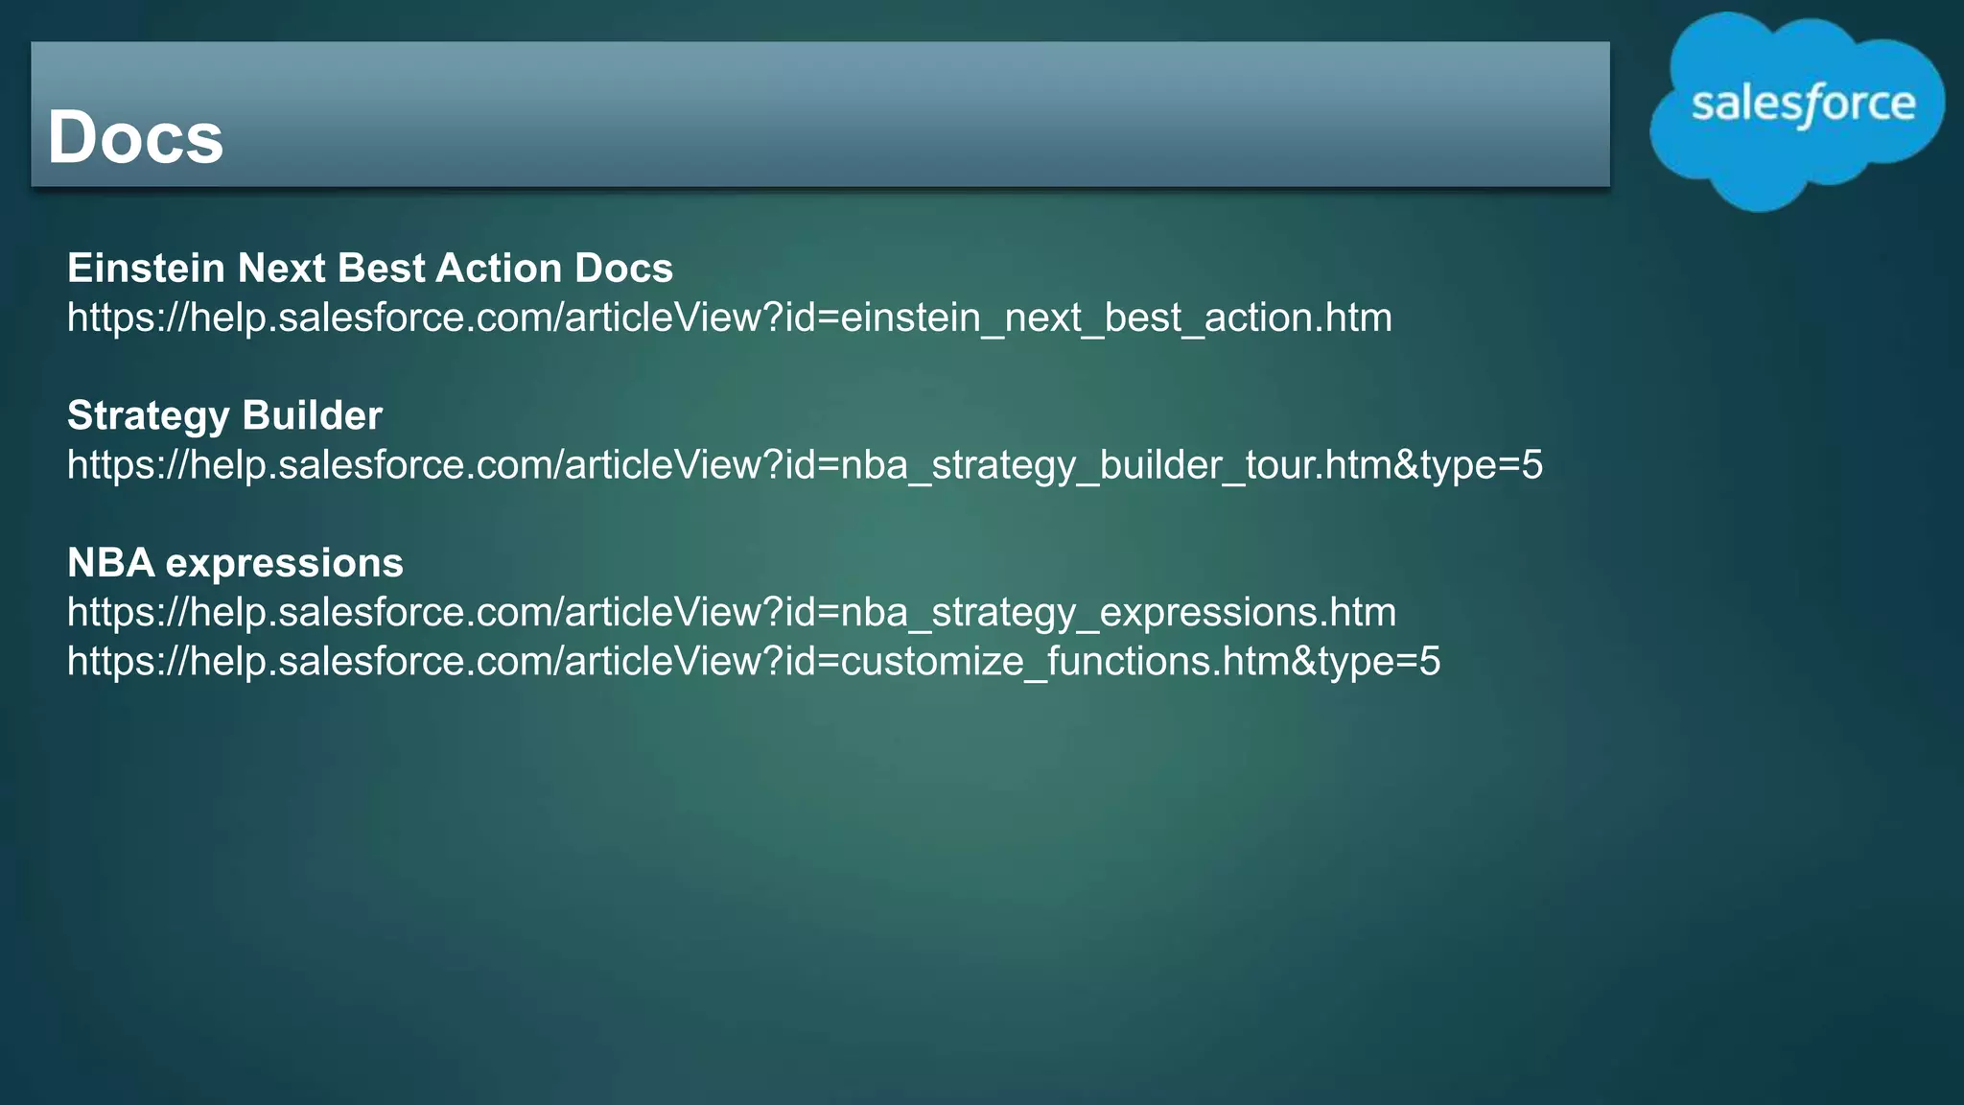This screenshot has width=1964, height=1105.
Task: Click "help.salesforce.com" in the strategy builder URL
Action: coord(372,465)
